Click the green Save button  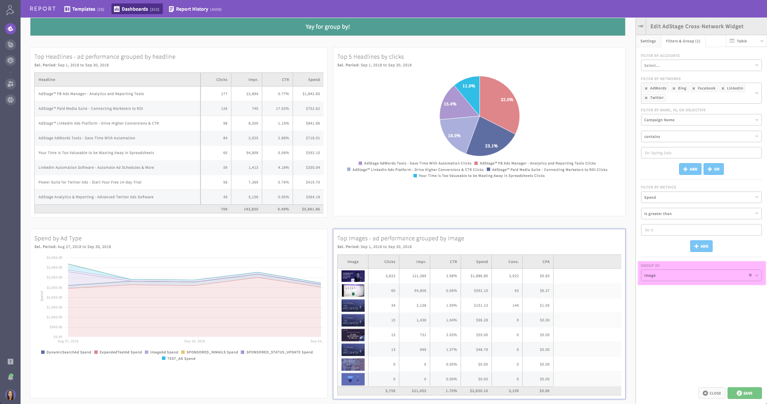tap(744, 393)
